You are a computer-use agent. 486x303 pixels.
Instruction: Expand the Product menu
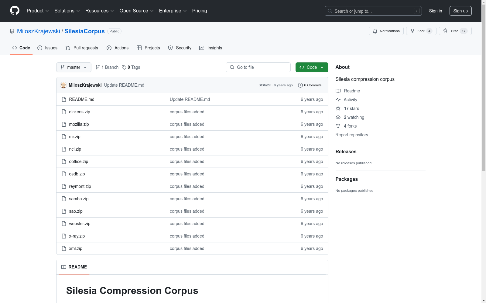(38, 11)
